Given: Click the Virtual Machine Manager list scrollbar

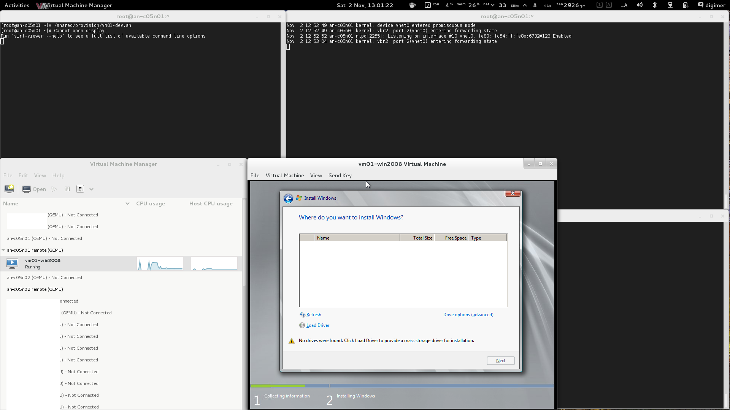Looking at the screenshot, I should pos(244,243).
